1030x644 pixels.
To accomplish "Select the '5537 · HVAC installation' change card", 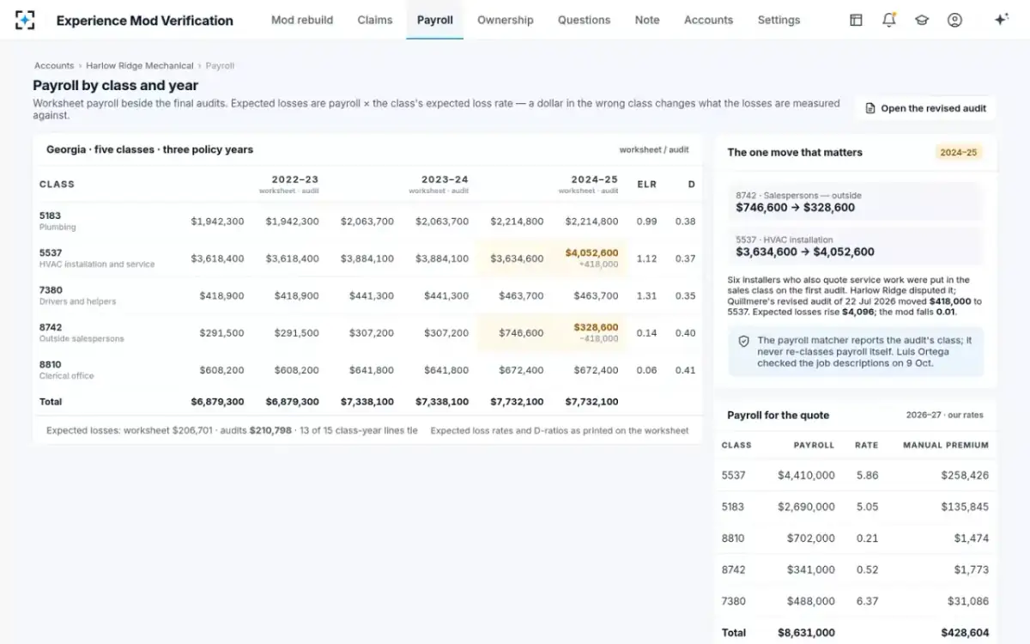I will [855, 246].
